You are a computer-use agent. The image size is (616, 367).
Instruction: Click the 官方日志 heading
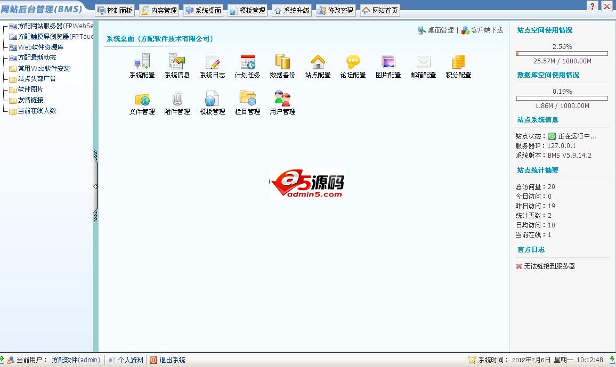click(531, 250)
